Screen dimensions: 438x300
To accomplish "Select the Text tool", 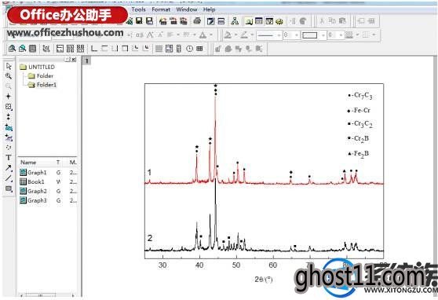I will [x=9, y=158].
